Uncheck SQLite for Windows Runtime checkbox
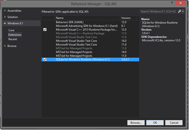The height and width of the screenshot is (130, 189). (45, 59)
